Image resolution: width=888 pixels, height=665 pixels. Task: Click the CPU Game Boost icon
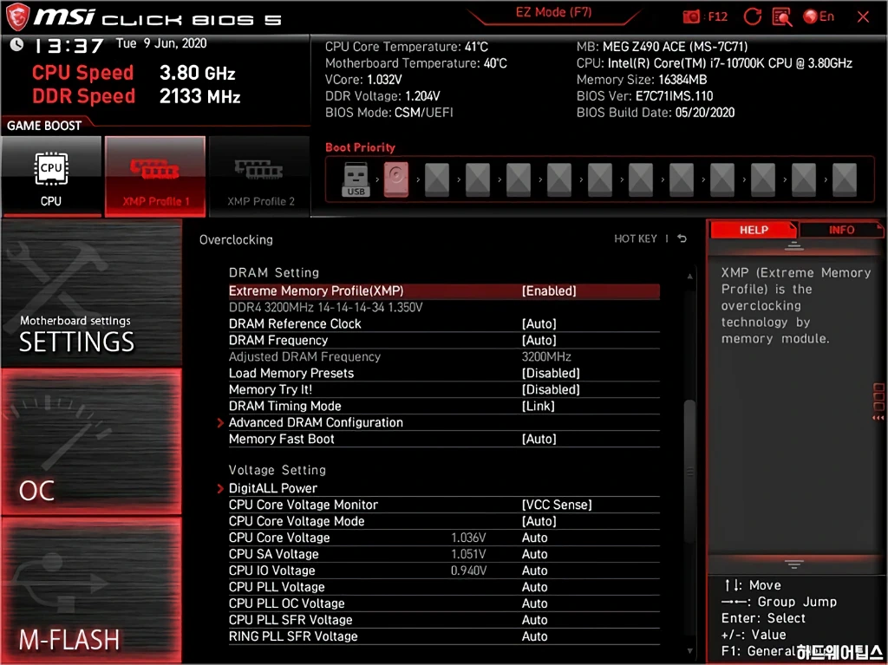(51, 176)
